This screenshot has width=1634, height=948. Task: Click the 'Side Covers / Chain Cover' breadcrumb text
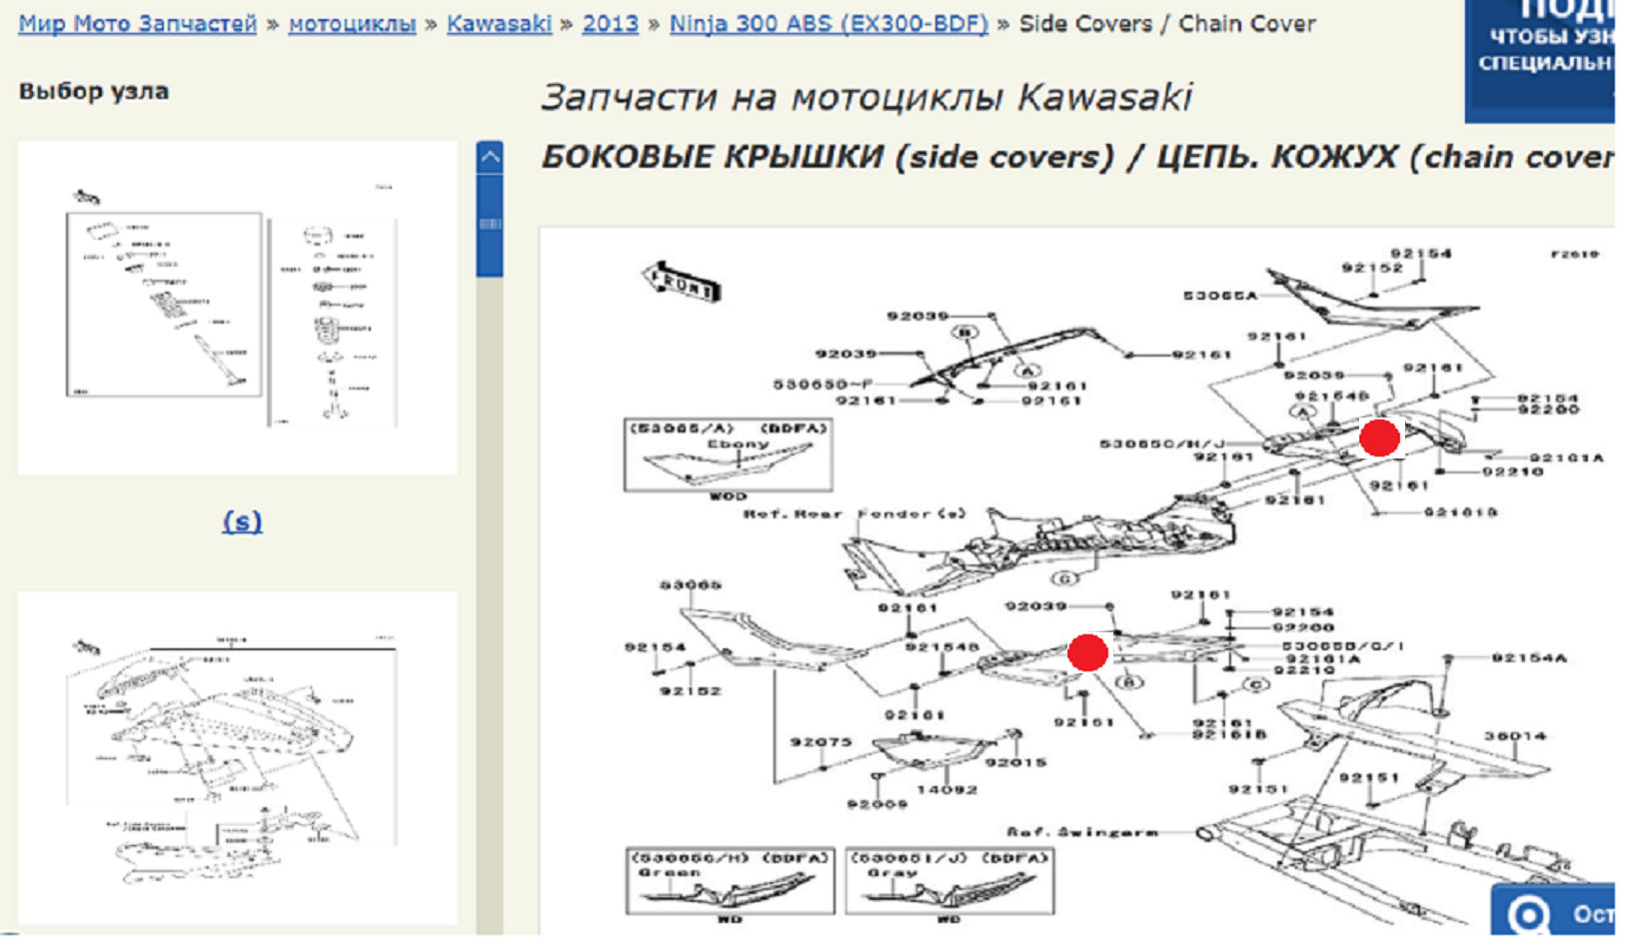1167,23
